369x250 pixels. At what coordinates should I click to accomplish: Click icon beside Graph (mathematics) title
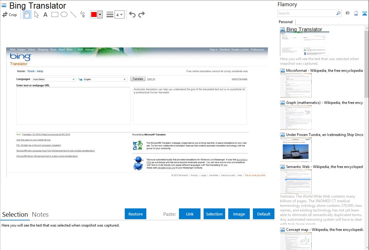[x=282, y=103]
